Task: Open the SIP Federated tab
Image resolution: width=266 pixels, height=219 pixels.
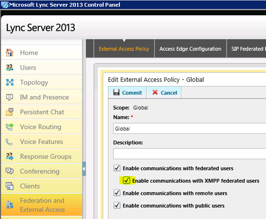Action: point(247,49)
